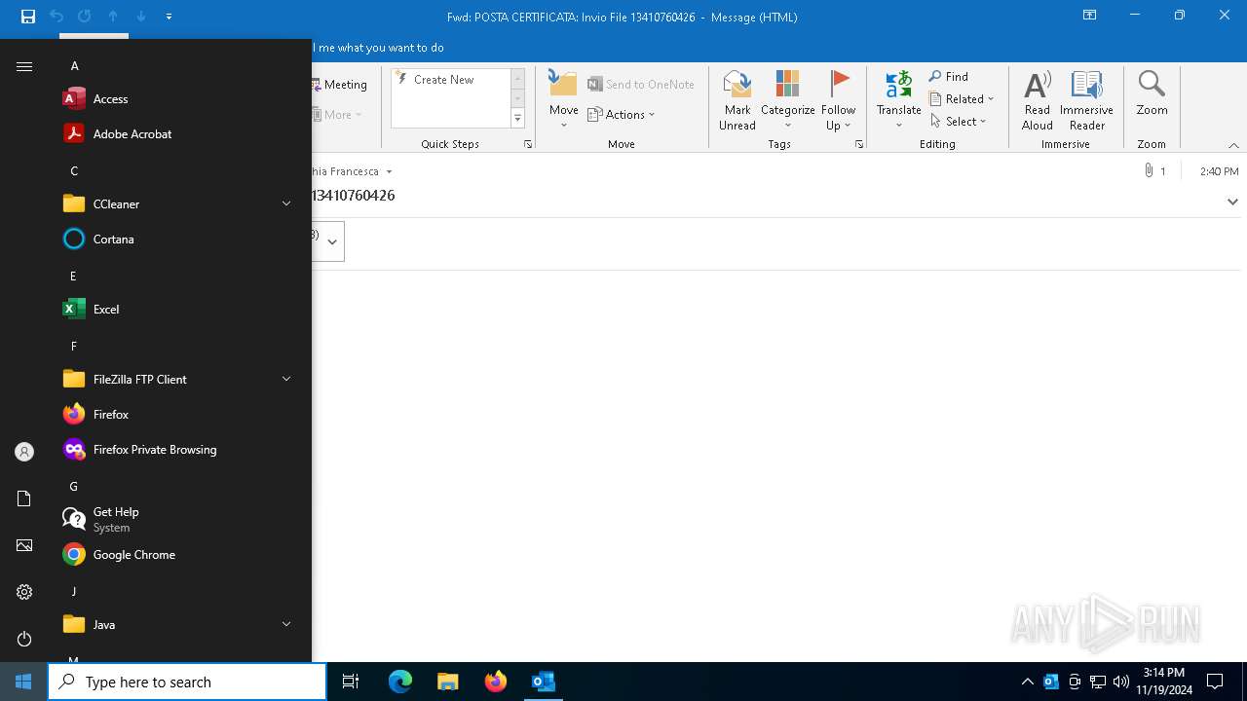Mark the message as Unread
Screen dimensions: 1247x701
737,100
